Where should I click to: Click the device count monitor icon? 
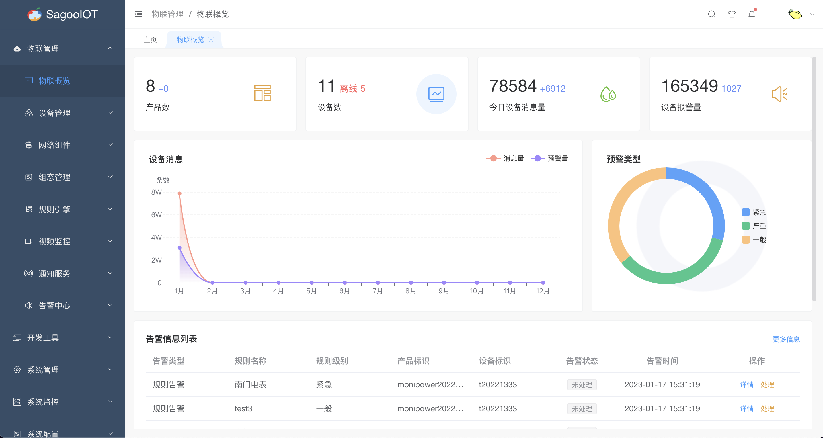(x=436, y=94)
